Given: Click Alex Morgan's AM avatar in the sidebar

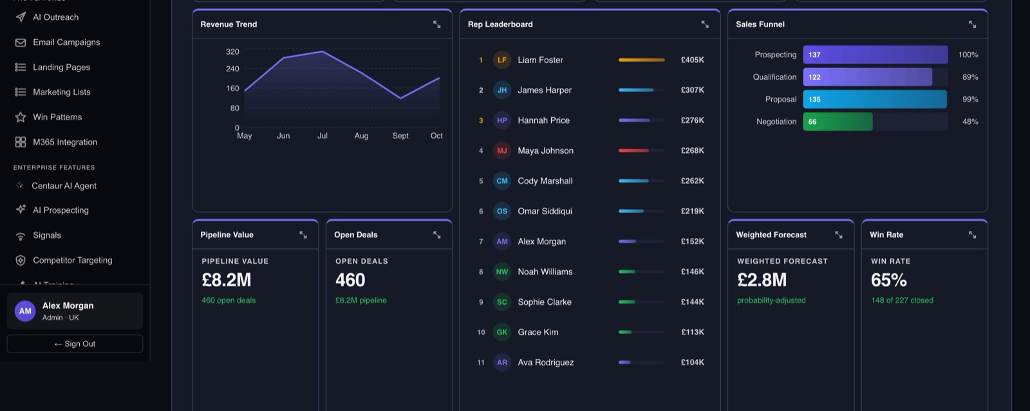Looking at the screenshot, I should tap(25, 311).
